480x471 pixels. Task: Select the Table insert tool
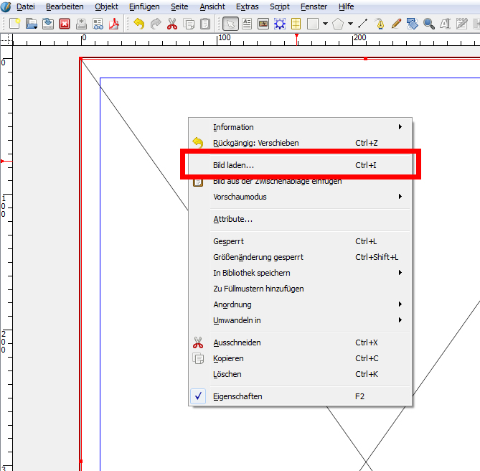coord(296,24)
